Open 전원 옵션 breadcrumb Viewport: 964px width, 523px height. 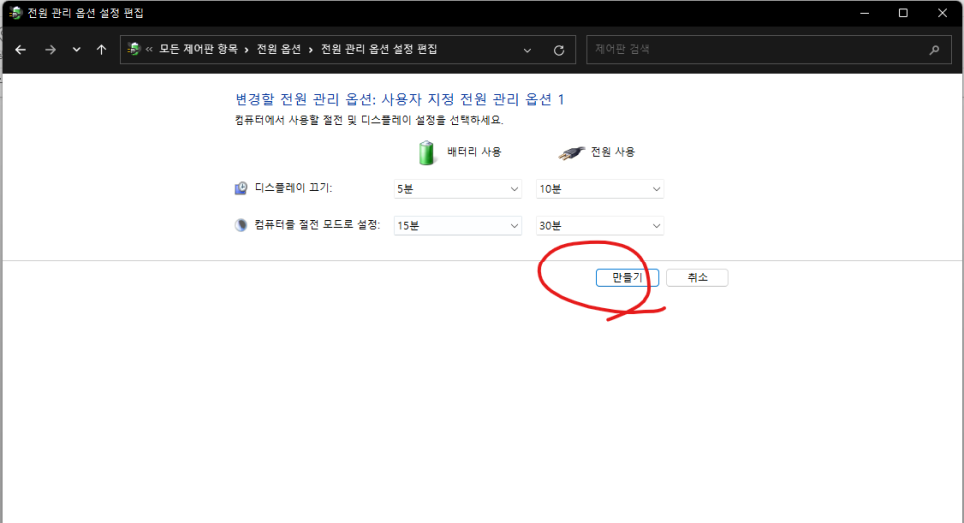279,49
